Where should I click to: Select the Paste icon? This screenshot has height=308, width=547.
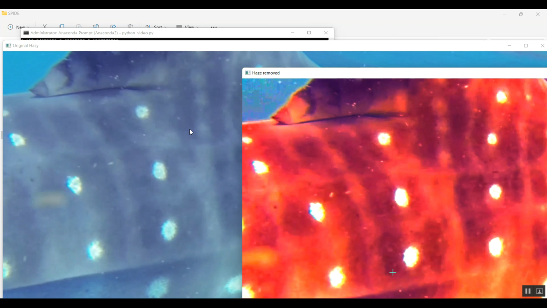[79, 26]
